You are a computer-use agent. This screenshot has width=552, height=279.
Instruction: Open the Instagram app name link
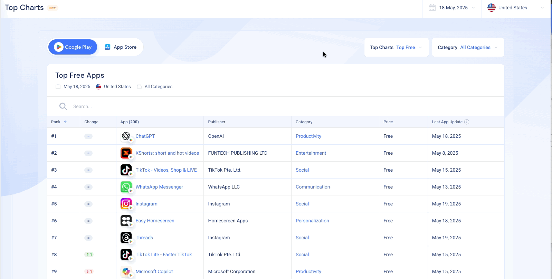coord(146,204)
